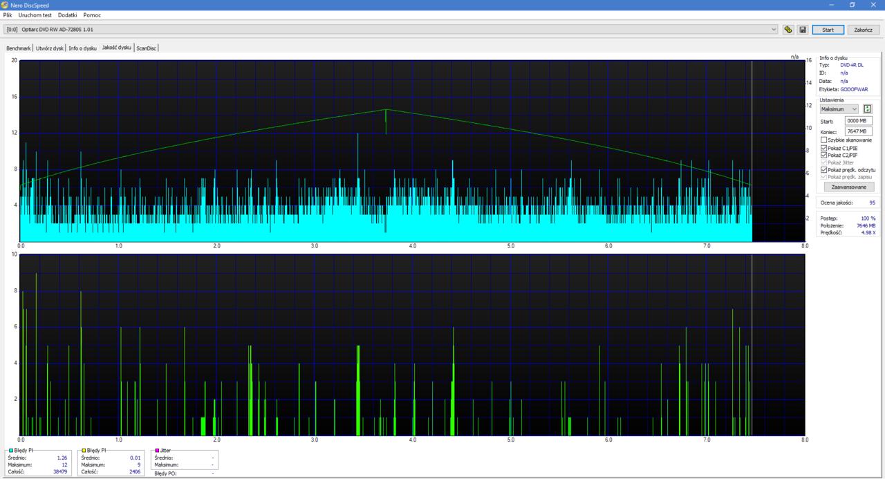This screenshot has width=885, height=479.
Task: Click the Położenie value 7646 MB
Action: (x=866, y=225)
